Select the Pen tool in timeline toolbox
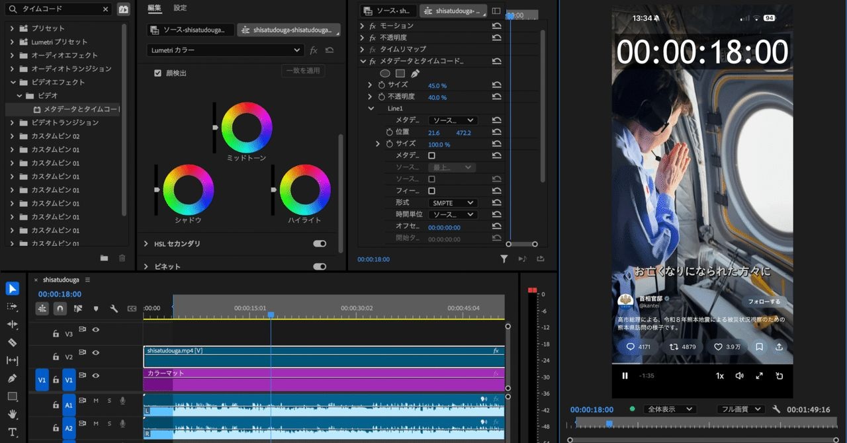The width and height of the screenshot is (847, 443). pyautogui.click(x=12, y=378)
